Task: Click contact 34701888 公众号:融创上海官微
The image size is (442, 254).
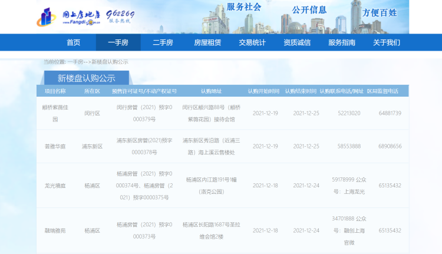Action: tap(349, 230)
